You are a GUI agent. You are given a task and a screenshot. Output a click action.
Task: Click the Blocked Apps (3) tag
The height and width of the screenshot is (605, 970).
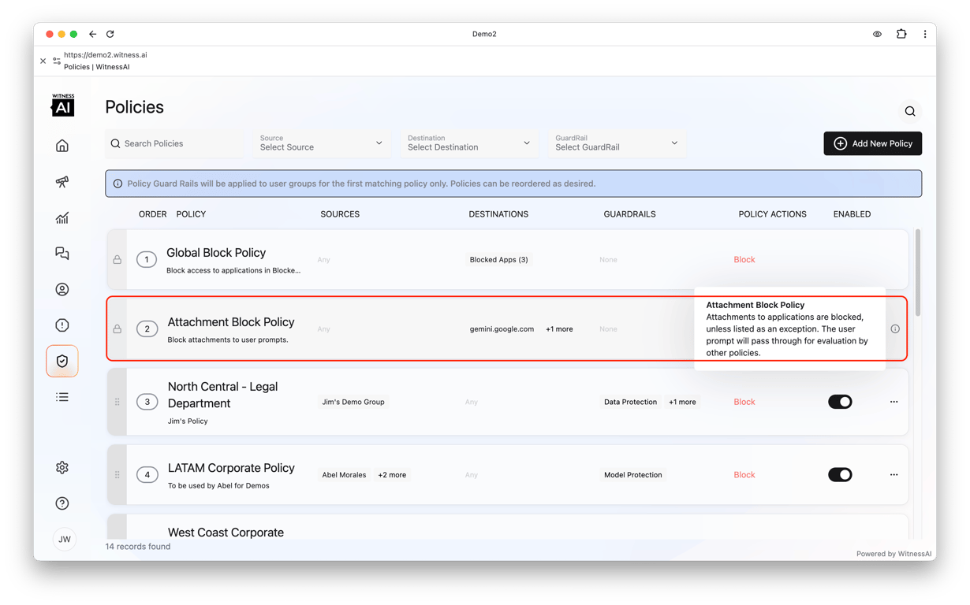tap(498, 259)
